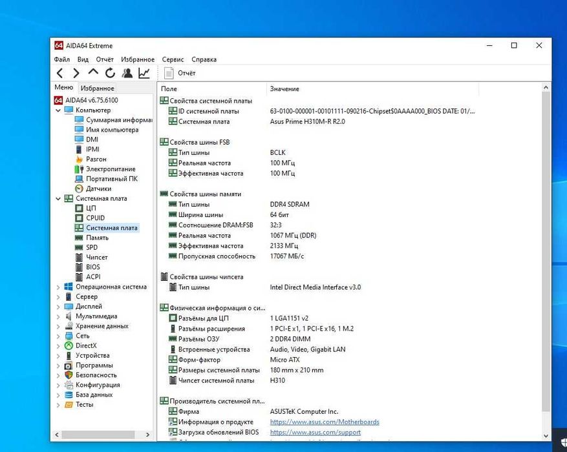Open Память memory tree item
Image resolution: width=567 pixels, height=452 pixels.
[92, 238]
